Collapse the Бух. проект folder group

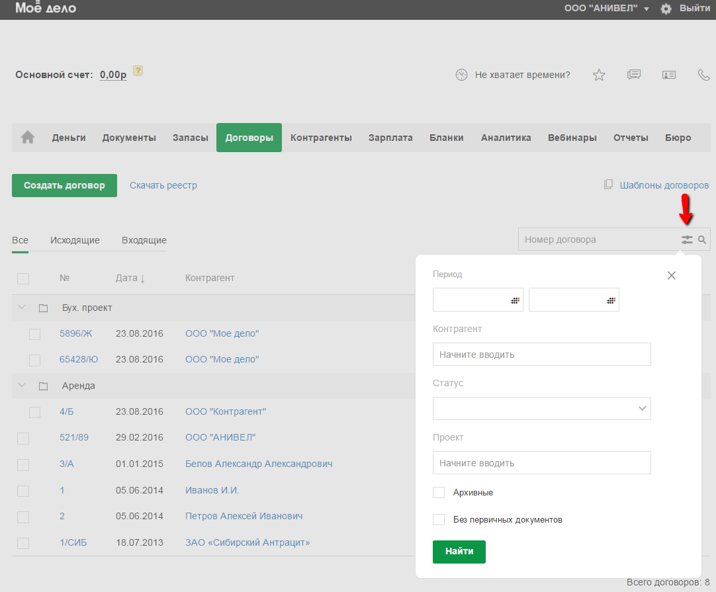[x=22, y=308]
